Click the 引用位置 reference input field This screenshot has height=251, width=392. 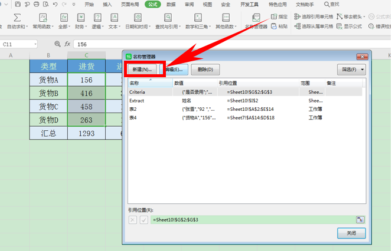253,220
